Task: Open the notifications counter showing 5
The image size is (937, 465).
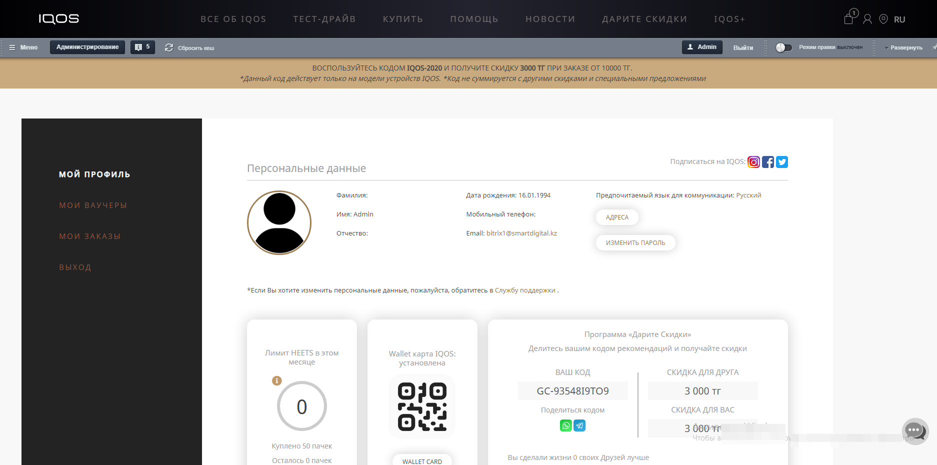Action: tap(142, 47)
